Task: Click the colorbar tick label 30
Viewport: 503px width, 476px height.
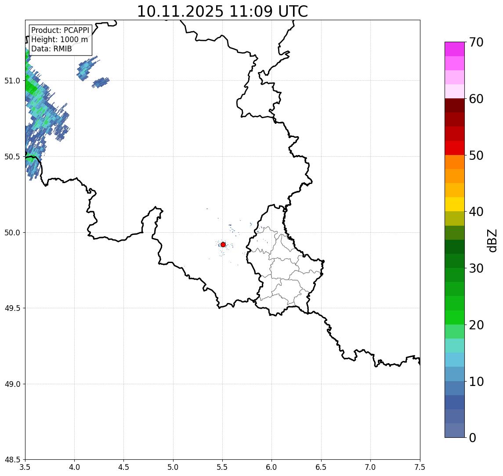Action: point(476,268)
